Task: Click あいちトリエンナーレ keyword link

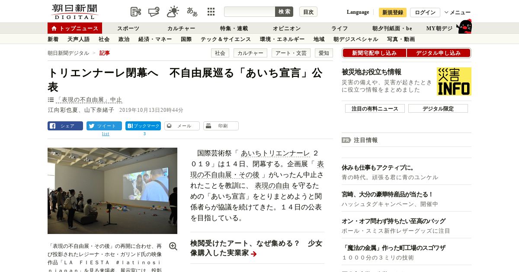Action: pyautogui.click(x=275, y=153)
